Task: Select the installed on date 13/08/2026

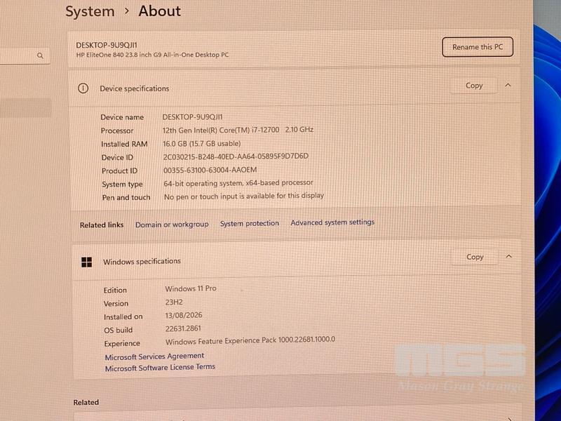Action: 184,315
